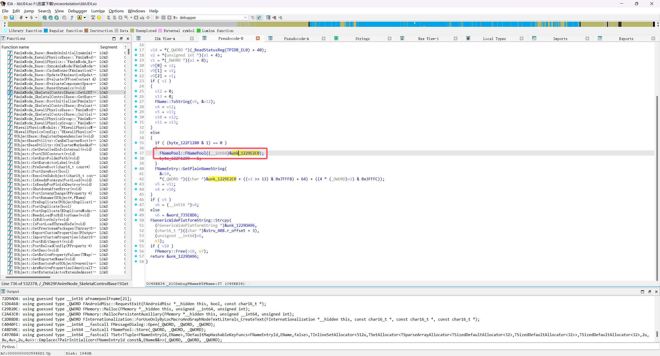Open a file with the folder toolbar icon

coord(6,18)
